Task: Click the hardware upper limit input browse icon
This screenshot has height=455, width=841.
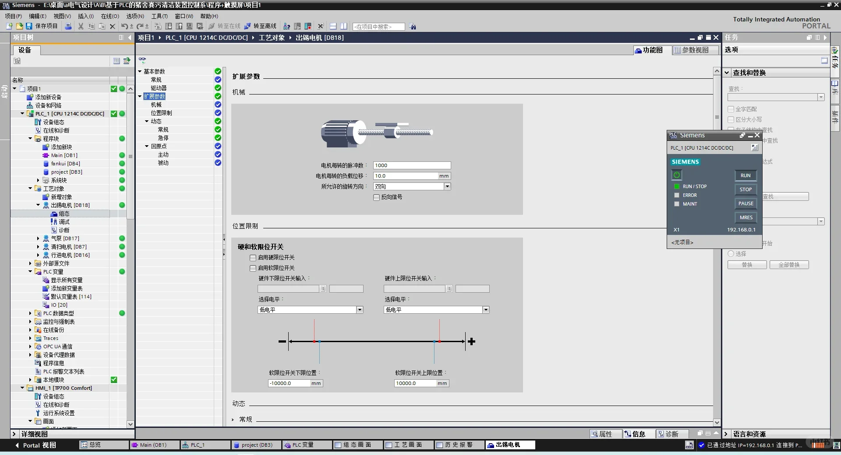Action: 449,289
